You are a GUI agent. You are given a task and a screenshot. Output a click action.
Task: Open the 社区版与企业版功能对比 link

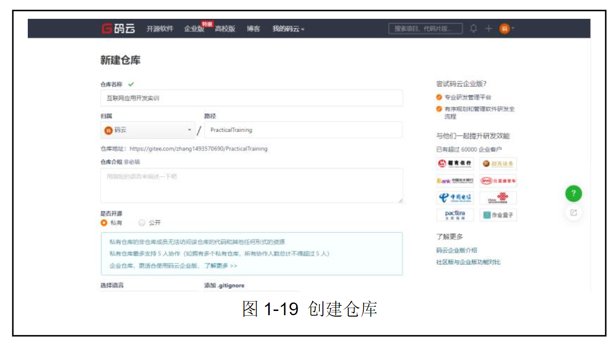(x=468, y=262)
